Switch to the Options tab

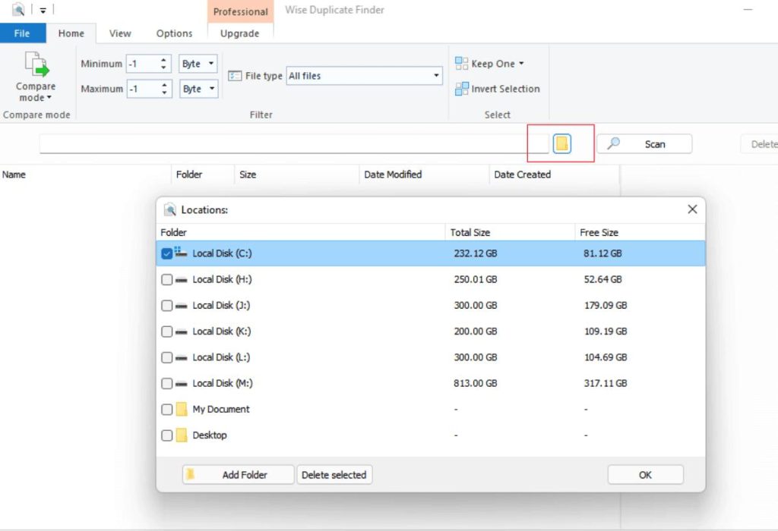174,33
